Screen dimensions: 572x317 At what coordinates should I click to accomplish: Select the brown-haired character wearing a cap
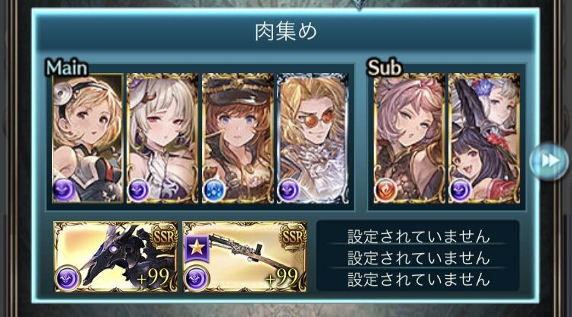coord(237,138)
